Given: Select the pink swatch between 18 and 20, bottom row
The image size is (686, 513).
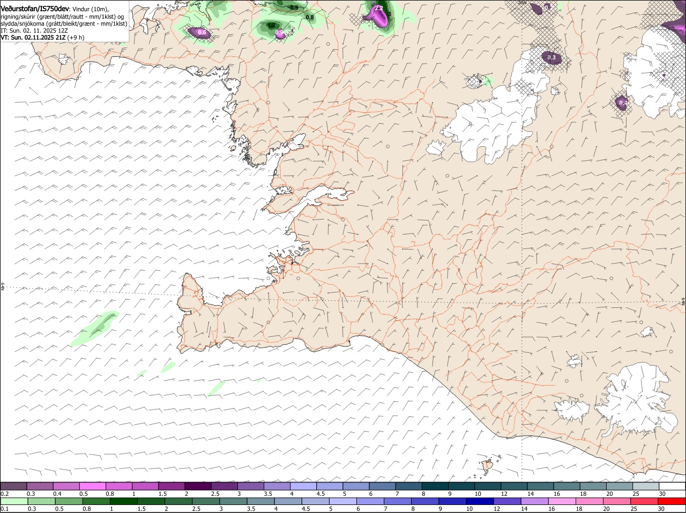Looking at the screenshot, I should [x=590, y=501].
